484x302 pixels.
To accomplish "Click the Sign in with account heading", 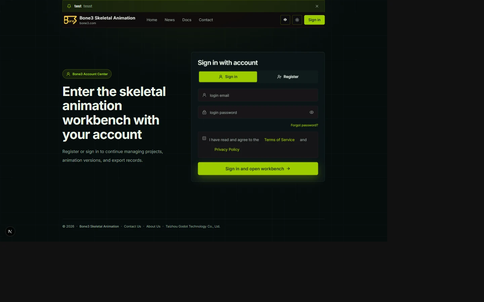I will [x=228, y=63].
